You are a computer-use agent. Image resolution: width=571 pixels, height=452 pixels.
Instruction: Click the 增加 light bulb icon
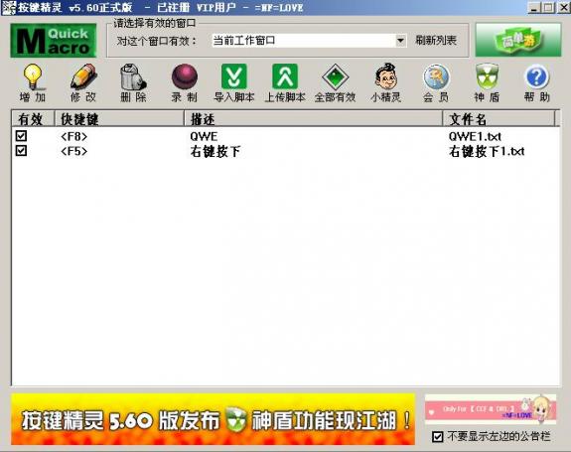pos(33,76)
